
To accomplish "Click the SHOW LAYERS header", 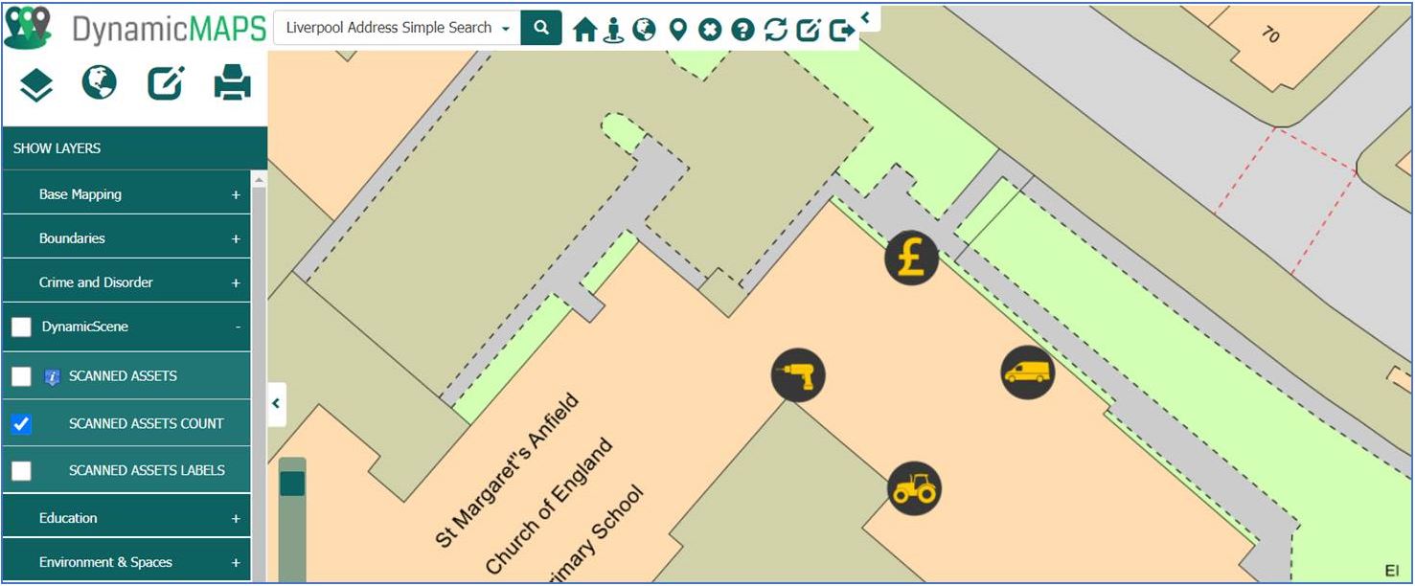I will (134, 148).
